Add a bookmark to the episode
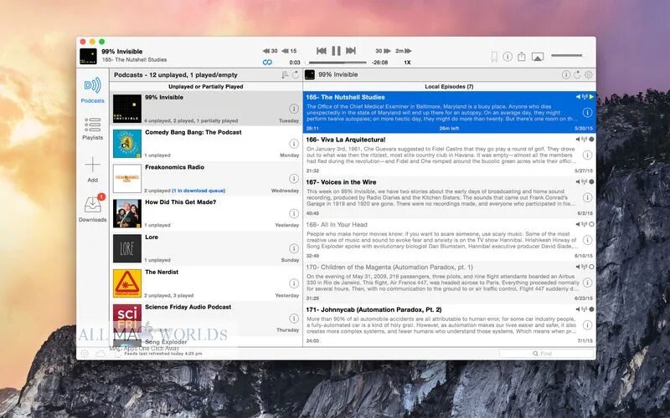This screenshot has width=670, height=418. (494, 56)
